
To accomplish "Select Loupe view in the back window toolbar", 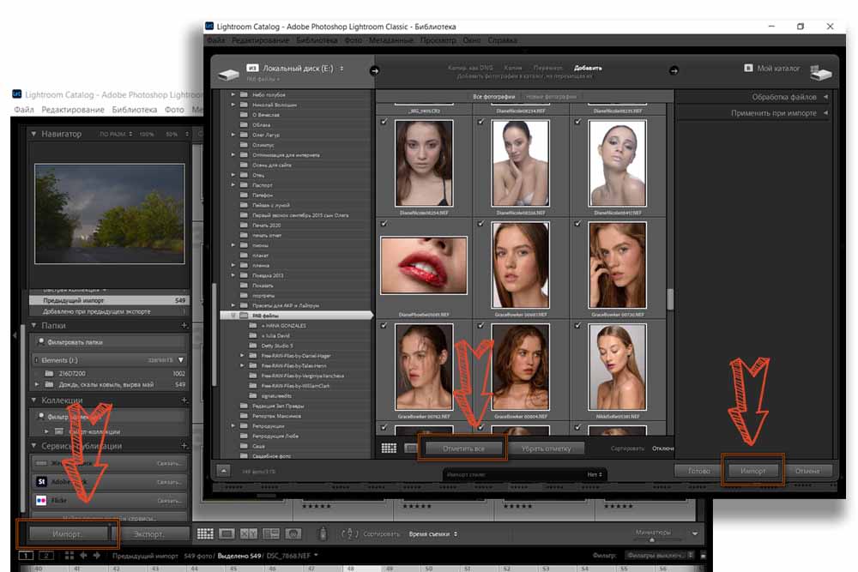I will pyautogui.click(x=227, y=533).
